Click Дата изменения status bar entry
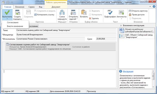The image size is (157, 94). [x=65, y=91]
